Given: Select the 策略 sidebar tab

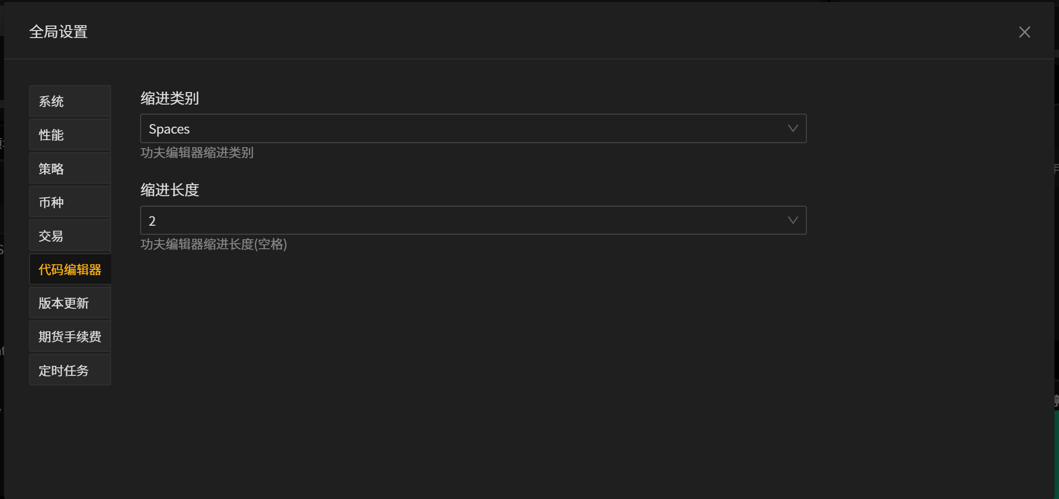Looking at the screenshot, I should [70, 169].
